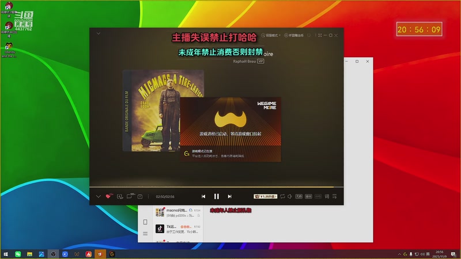Unlike the song with the red heart
This screenshot has height=259, width=461.
click(x=108, y=196)
